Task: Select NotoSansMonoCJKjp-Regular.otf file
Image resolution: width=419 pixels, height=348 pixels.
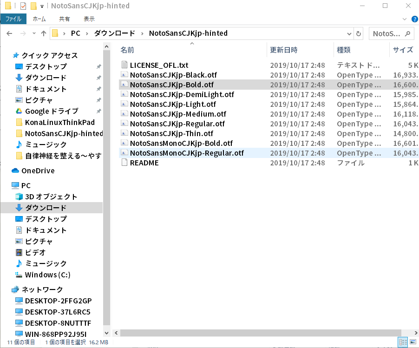Action: pos(187,153)
